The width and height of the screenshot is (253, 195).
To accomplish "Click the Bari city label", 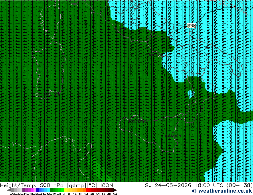I will [x=209, y=48].
